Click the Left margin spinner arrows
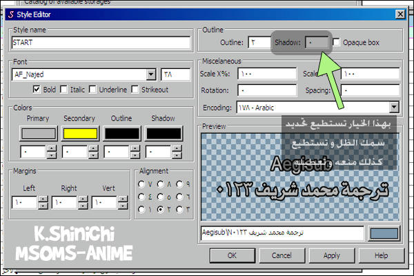 [43, 203]
